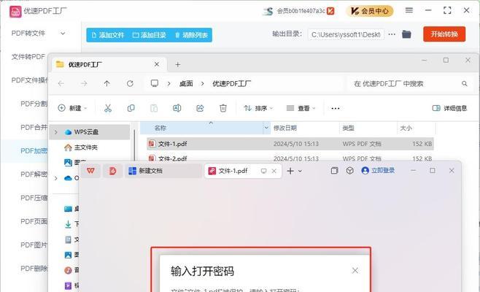Viewport: 480px width, 292px height.
Task: Expand the PDF转文件 sidebar section
Action: pos(63,33)
